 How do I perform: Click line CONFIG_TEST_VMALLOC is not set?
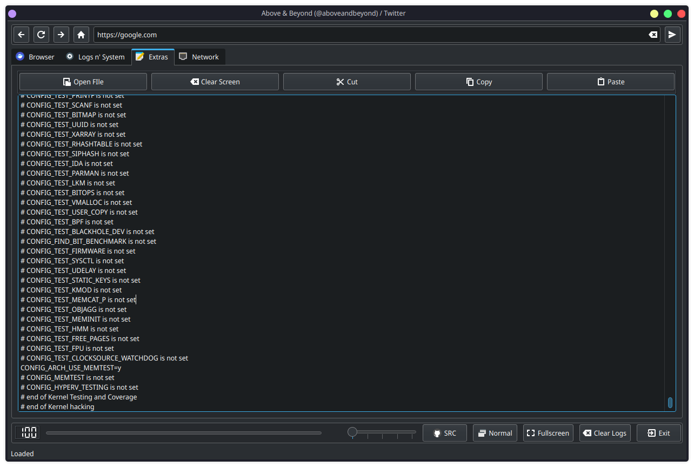tap(76, 202)
